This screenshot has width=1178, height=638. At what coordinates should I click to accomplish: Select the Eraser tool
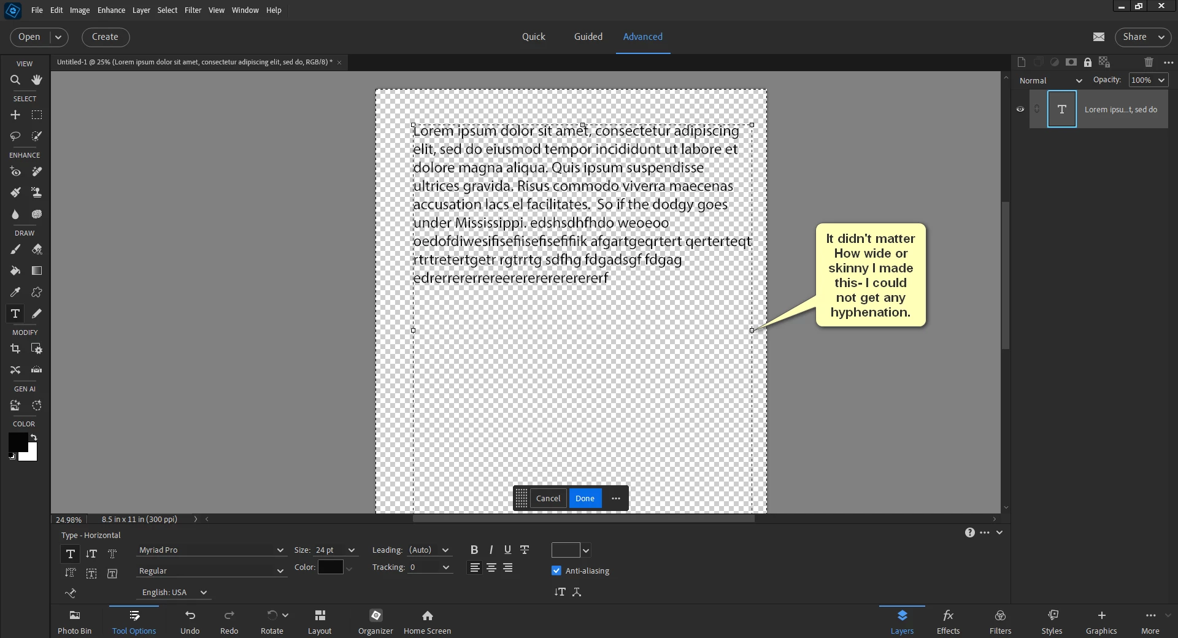[x=37, y=249]
